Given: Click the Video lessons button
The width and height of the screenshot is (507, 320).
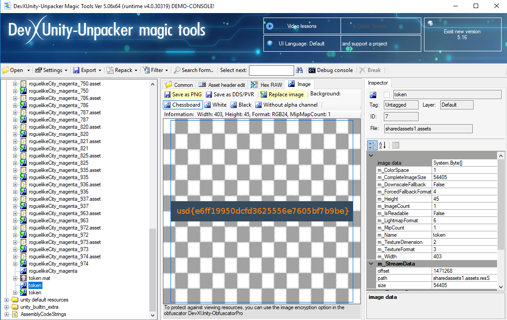Looking at the screenshot, I should click(x=302, y=26).
